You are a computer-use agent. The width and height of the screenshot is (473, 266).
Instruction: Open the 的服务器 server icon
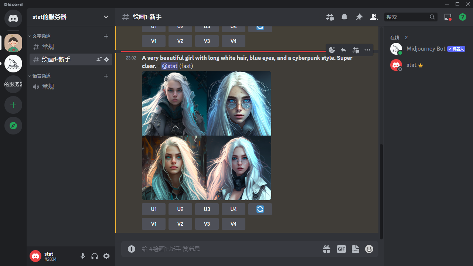click(13, 84)
